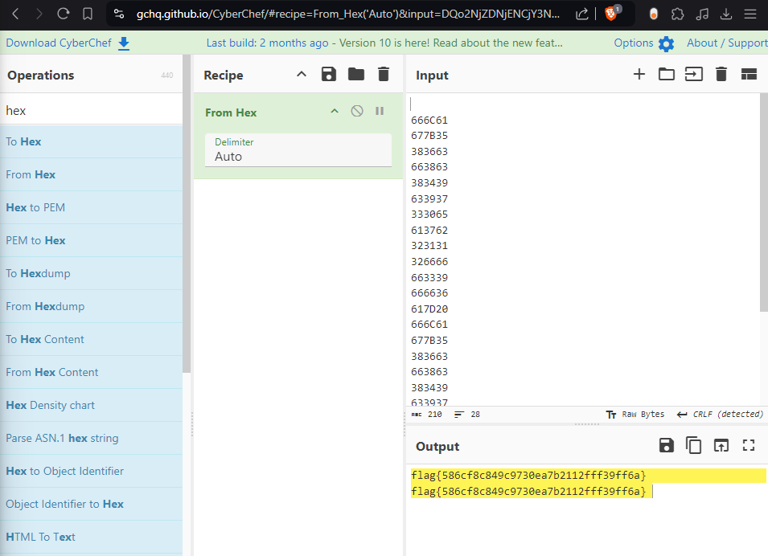This screenshot has height=556, width=768.
Task: Click the Operations list scrollbar
Action: coord(187,214)
